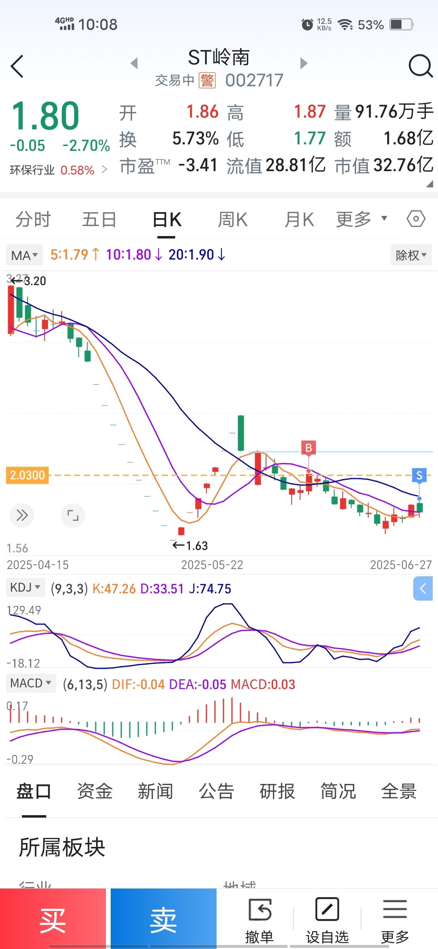Switch to 五日 chart tab

99,219
